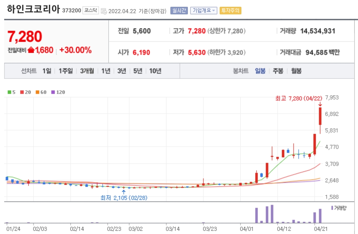This screenshot has width=358, height=234.
Task: Select the 1년 line chart tab
Action: (x=106, y=71)
